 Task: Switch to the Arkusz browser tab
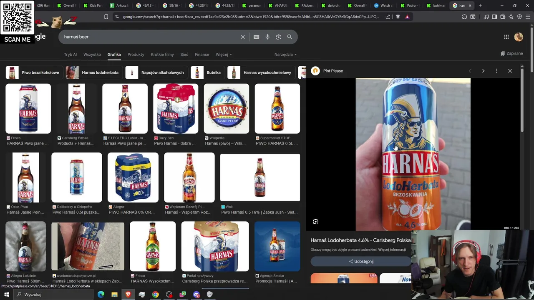[x=119, y=5]
